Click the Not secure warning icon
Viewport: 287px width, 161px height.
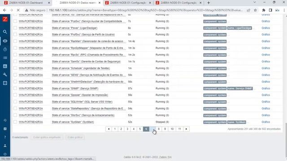(27, 10)
